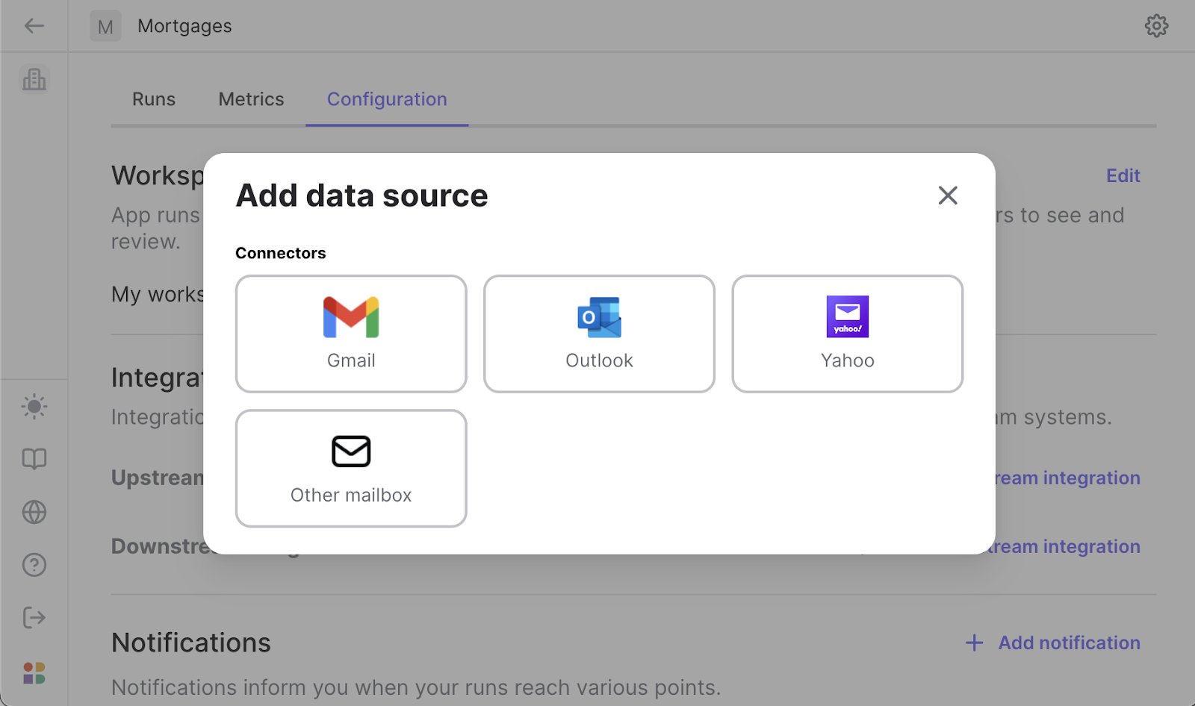The height and width of the screenshot is (706, 1195).
Task: Select the Outlook connector
Action: (x=599, y=334)
